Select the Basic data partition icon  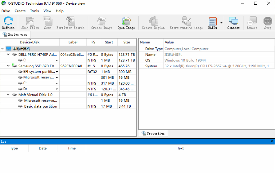tap(20, 106)
